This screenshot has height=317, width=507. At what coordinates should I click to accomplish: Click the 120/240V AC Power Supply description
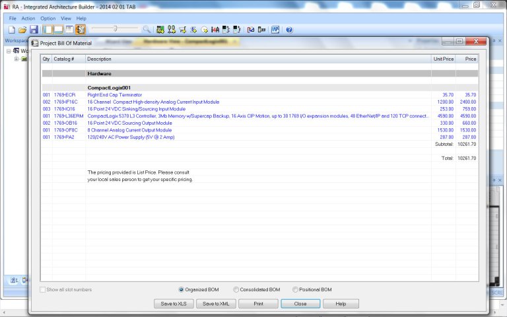pyautogui.click(x=131, y=137)
